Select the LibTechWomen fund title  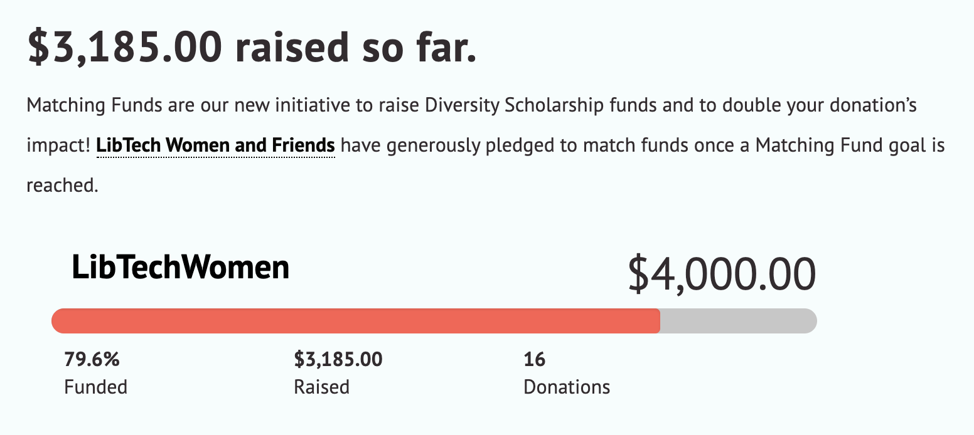pyautogui.click(x=181, y=268)
